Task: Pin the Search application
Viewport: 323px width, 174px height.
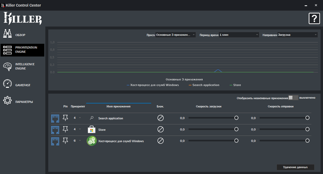Action: tap(65, 118)
